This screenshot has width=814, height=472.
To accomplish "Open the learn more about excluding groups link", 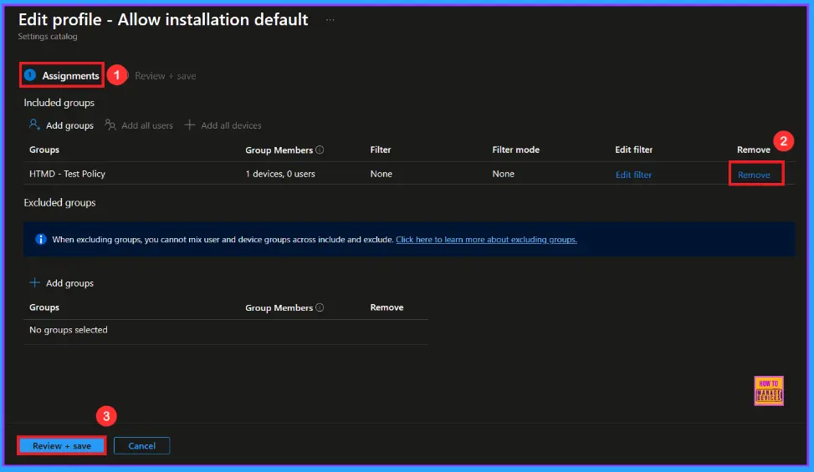I will tap(486, 240).
